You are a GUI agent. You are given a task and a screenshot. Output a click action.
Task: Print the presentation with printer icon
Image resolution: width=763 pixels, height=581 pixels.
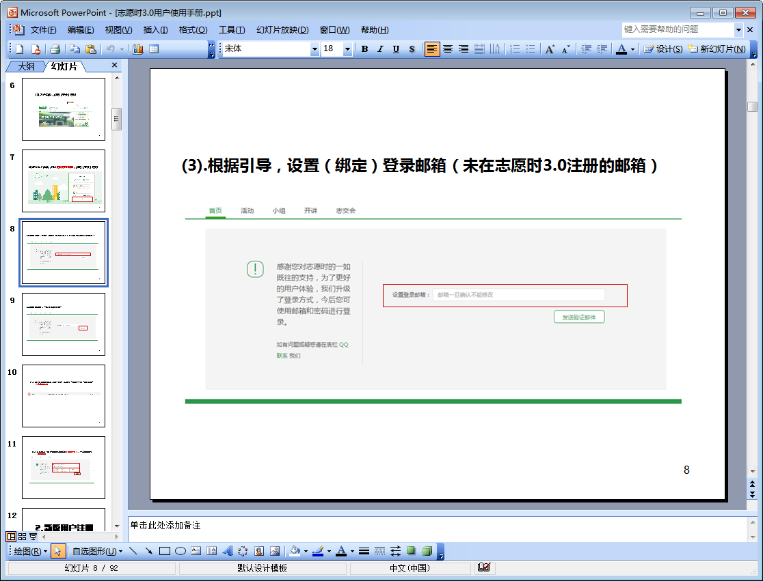55,49
